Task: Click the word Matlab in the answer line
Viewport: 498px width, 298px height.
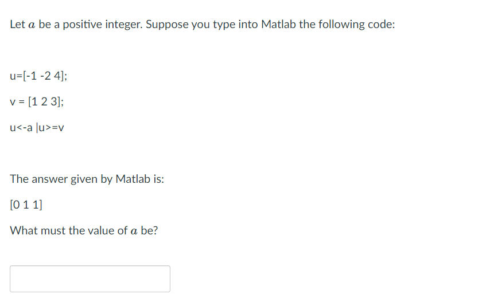Action: click(133, 179)
